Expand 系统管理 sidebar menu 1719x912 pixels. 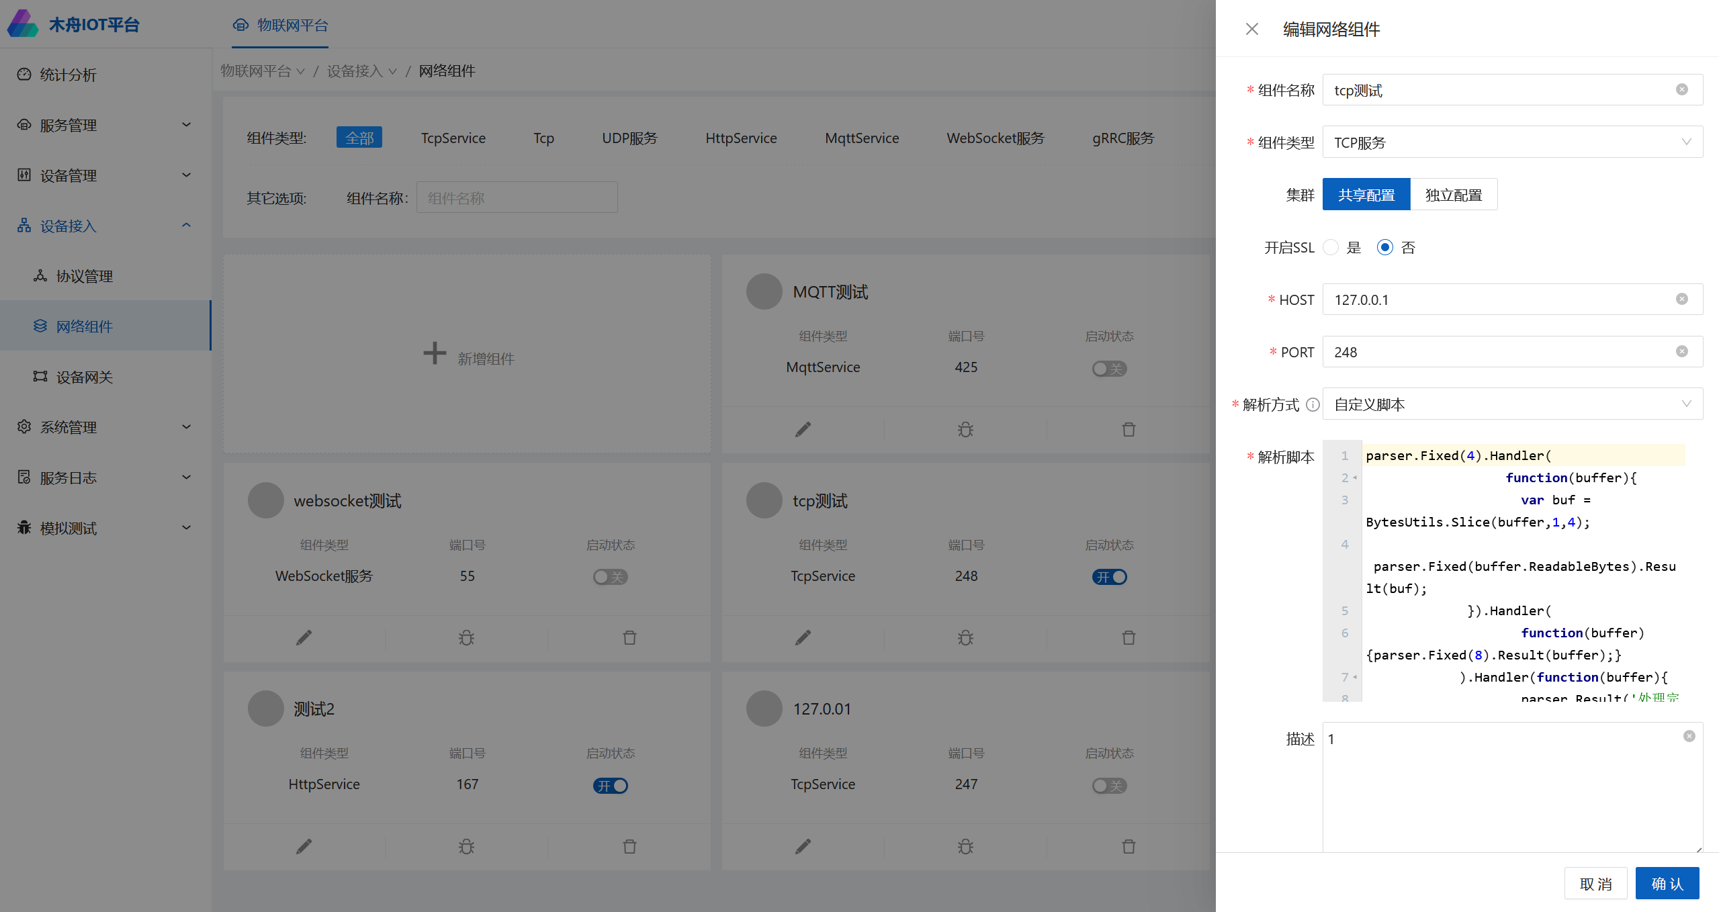pyautogui.click(x=105, y=427)
